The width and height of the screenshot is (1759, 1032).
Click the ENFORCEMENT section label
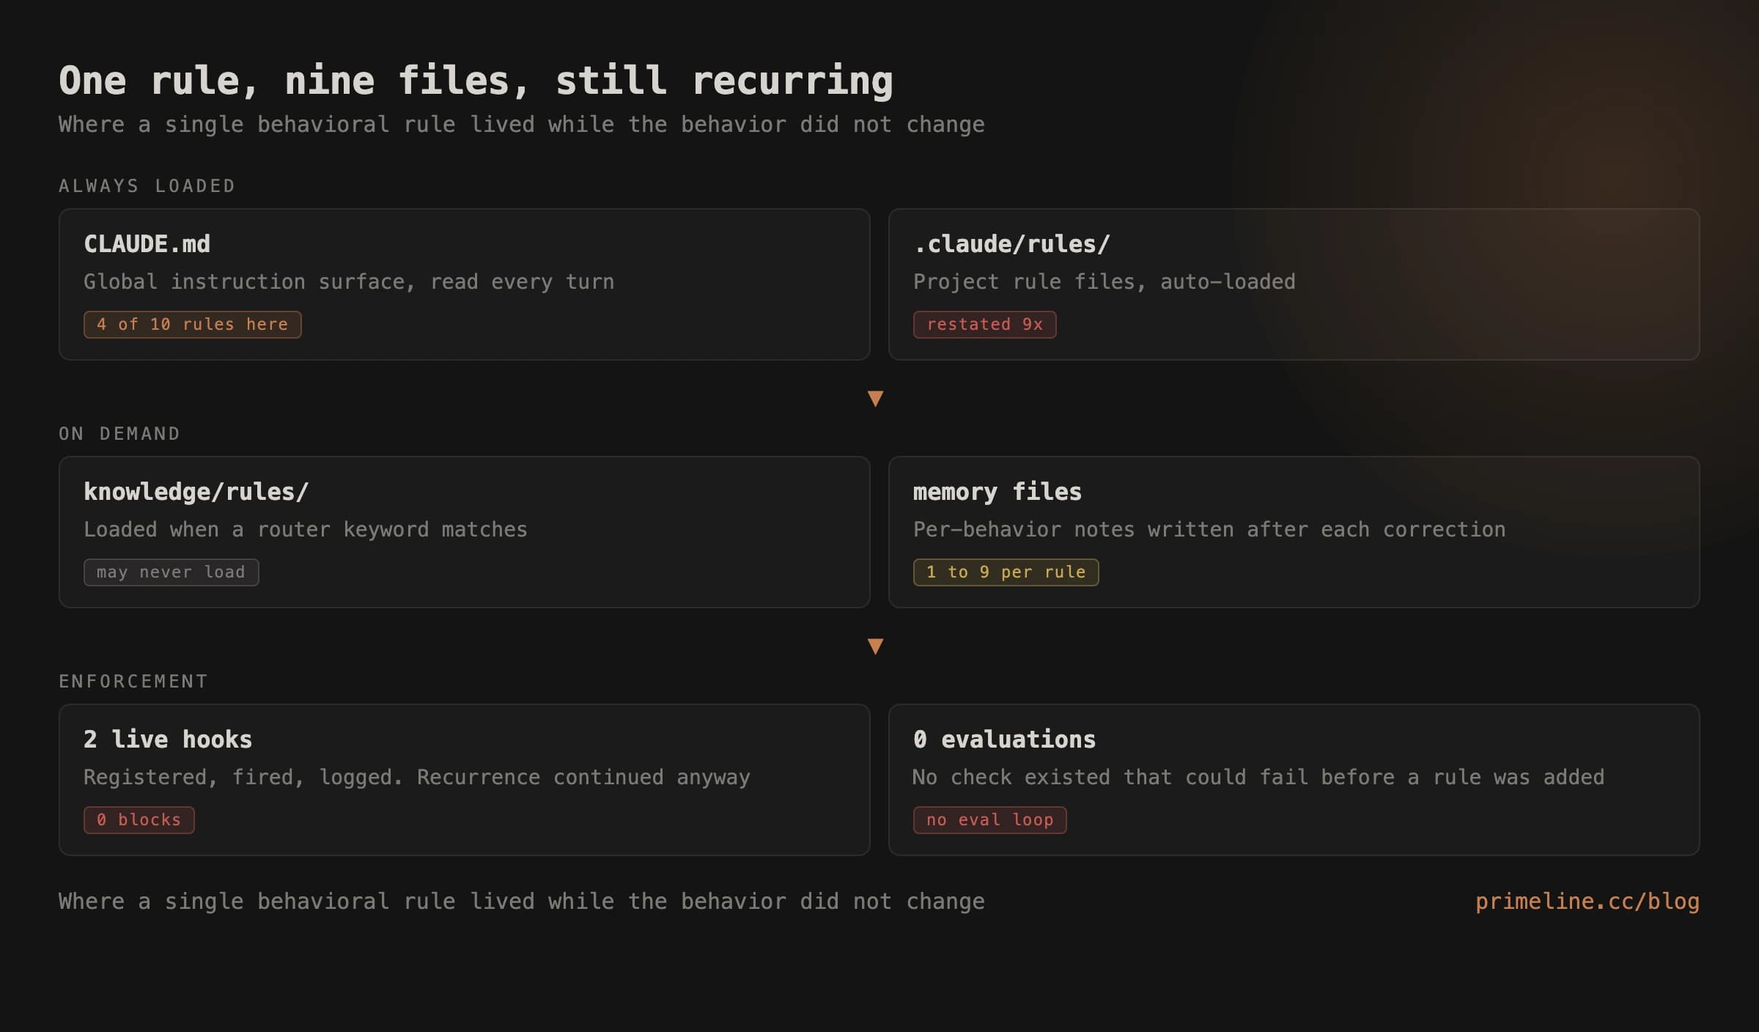[133, 682]
